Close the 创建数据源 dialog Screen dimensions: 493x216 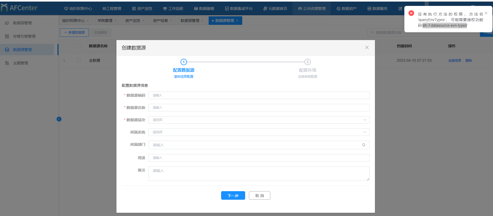point(367,48)
